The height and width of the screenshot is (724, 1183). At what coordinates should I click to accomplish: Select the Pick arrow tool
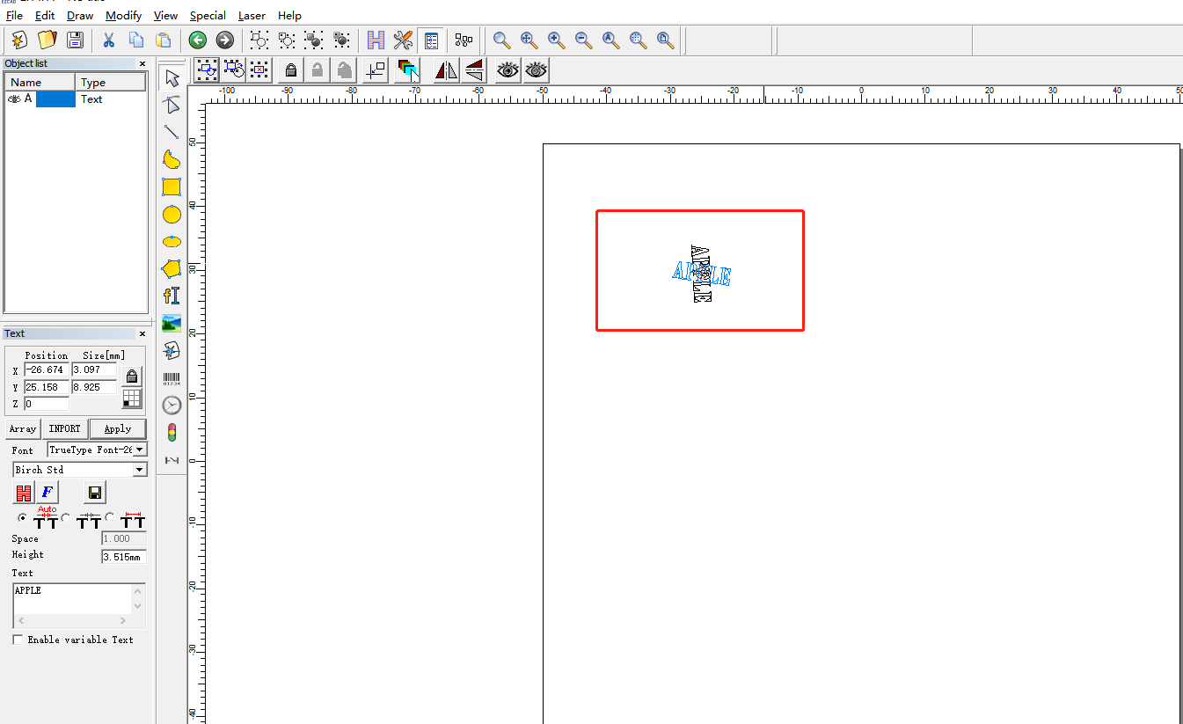coord(172,77)
